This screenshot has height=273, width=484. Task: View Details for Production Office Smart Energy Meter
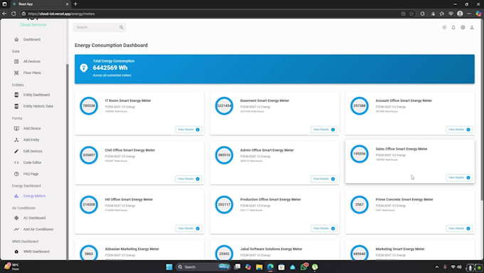coord(324,228)
